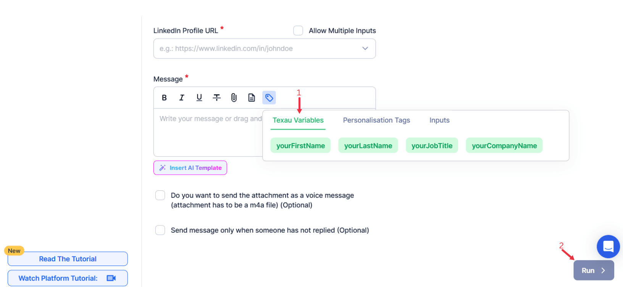
Task: Apply bold formatting in the message toolbar
Action: tap(164, 97)
